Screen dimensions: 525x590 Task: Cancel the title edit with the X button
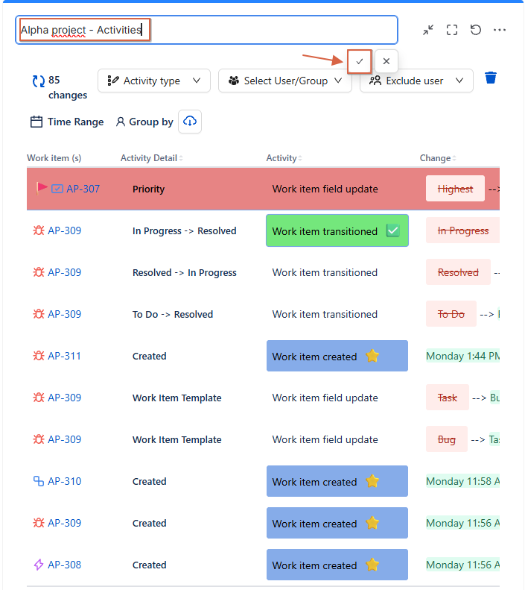[386, 61]
